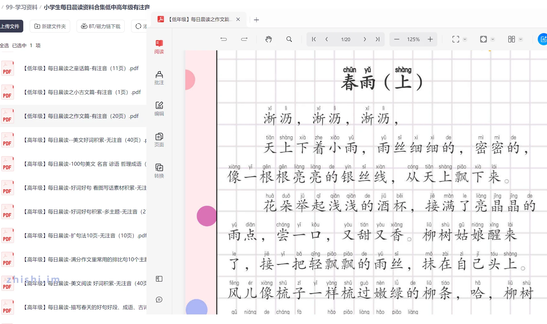Open the 转换 convert tool

click(159, 171)
